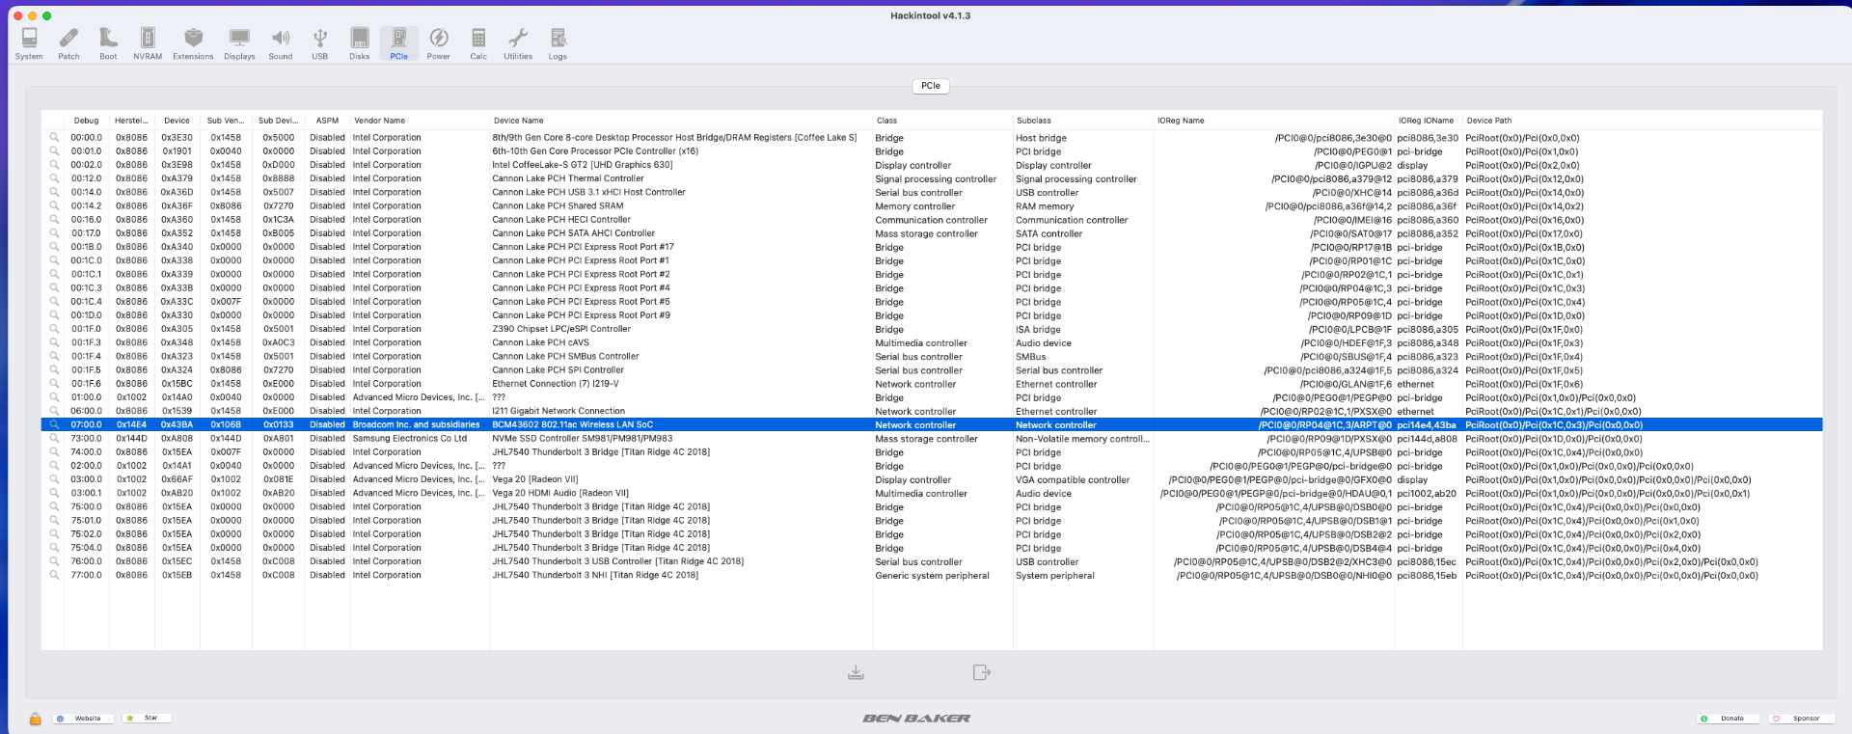Sort by the IOReg IOName column header
The height and width of the screenshot is (734, 1852).
pos(1428,121)
